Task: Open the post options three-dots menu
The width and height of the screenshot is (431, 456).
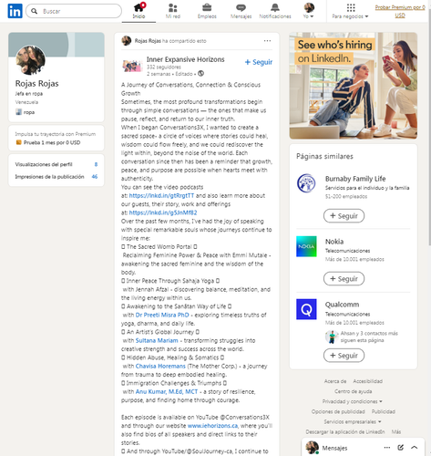Action: 267,41
